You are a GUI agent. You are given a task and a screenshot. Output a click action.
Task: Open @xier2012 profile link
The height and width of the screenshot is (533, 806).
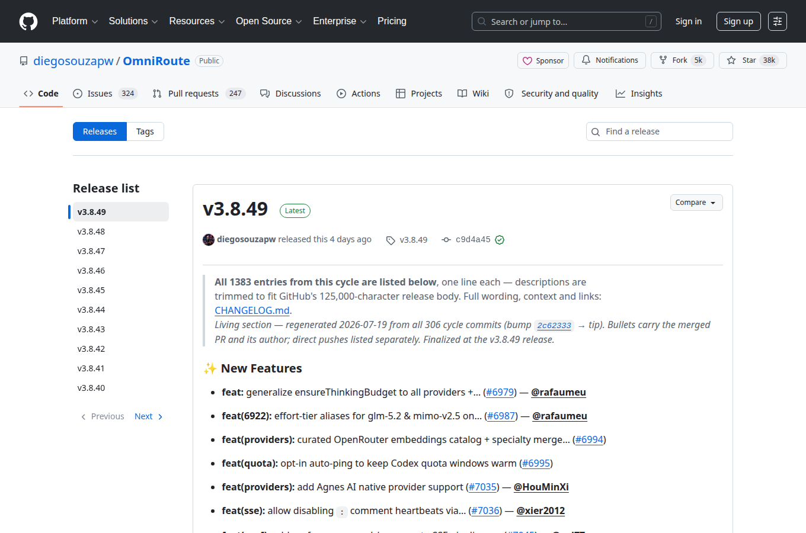point(540,510)
